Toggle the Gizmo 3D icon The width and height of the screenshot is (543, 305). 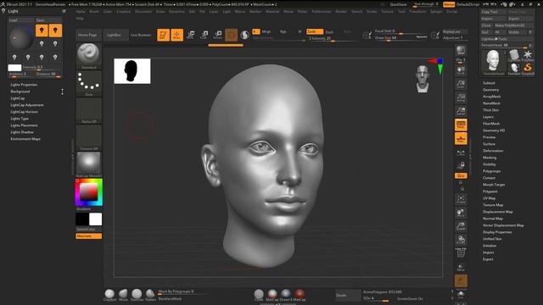(x=232, y=35)
